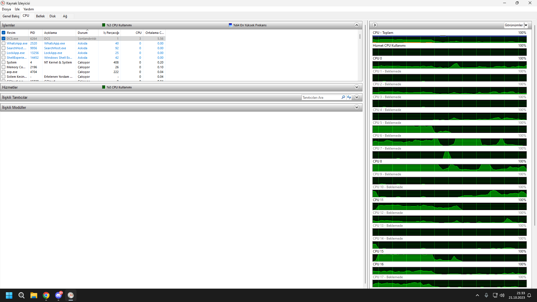
Task: Open the Windows Start menu
Action: point(9,295)
